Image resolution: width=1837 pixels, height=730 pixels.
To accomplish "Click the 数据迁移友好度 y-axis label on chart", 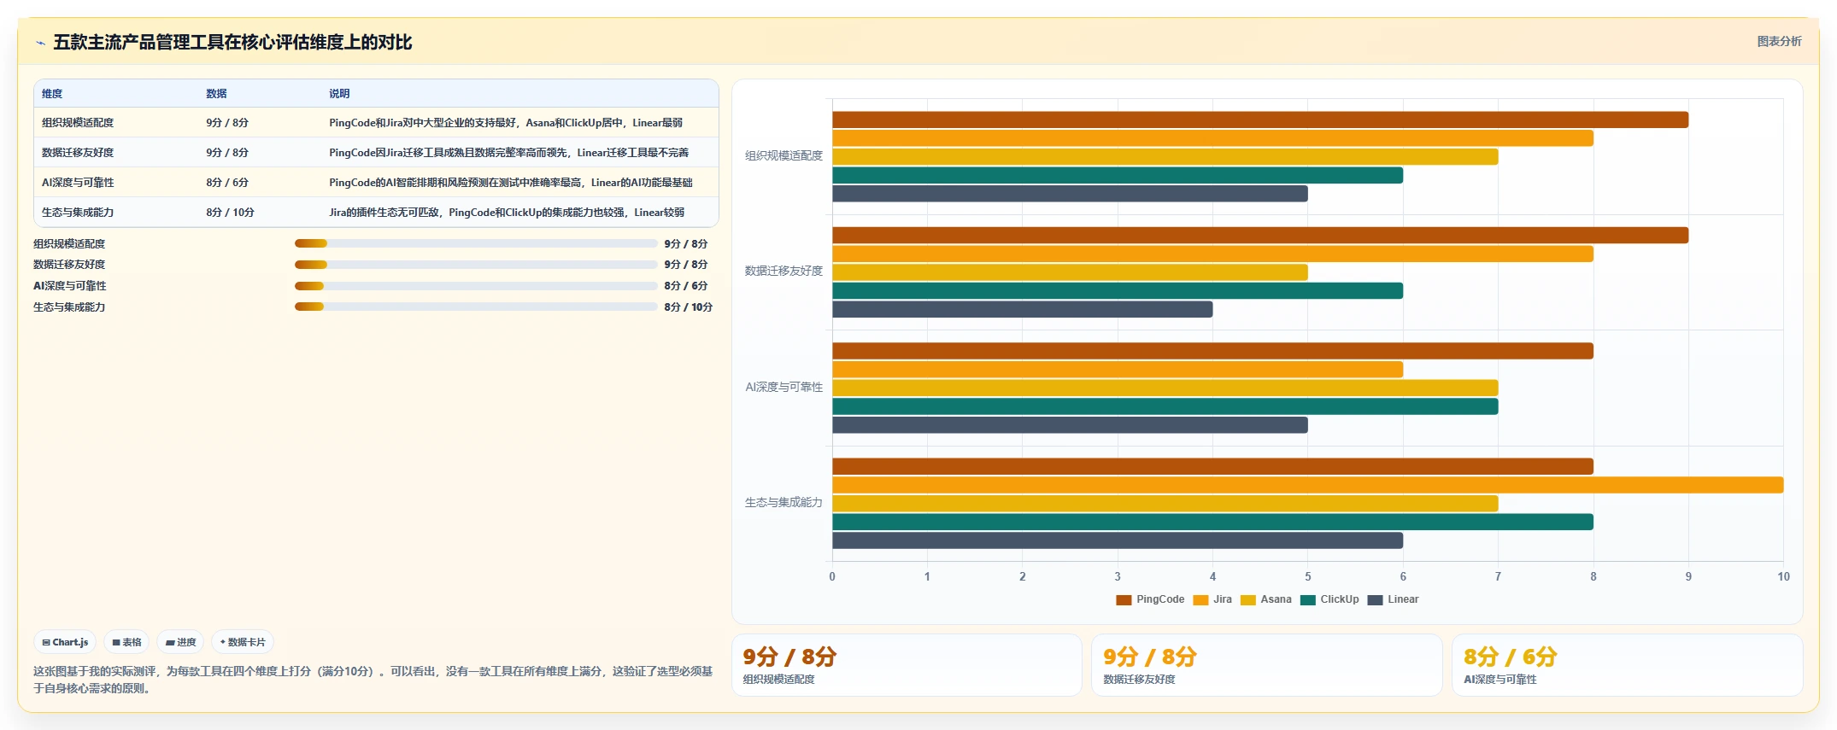I will tap(784, 271).
